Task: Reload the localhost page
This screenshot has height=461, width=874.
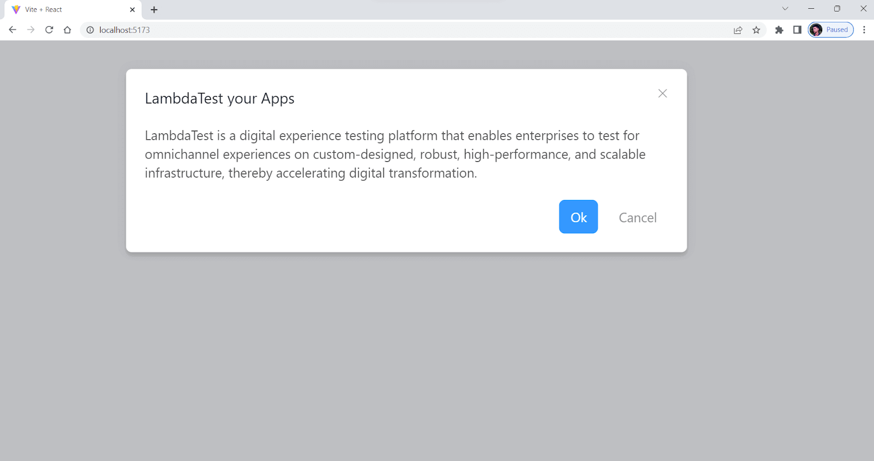Action: tap(49, 30)
